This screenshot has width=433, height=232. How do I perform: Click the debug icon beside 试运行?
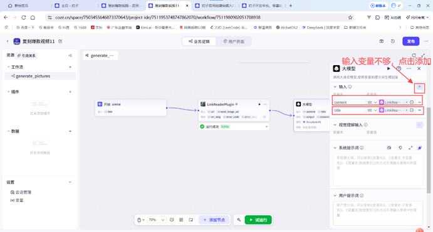(239, 220)
